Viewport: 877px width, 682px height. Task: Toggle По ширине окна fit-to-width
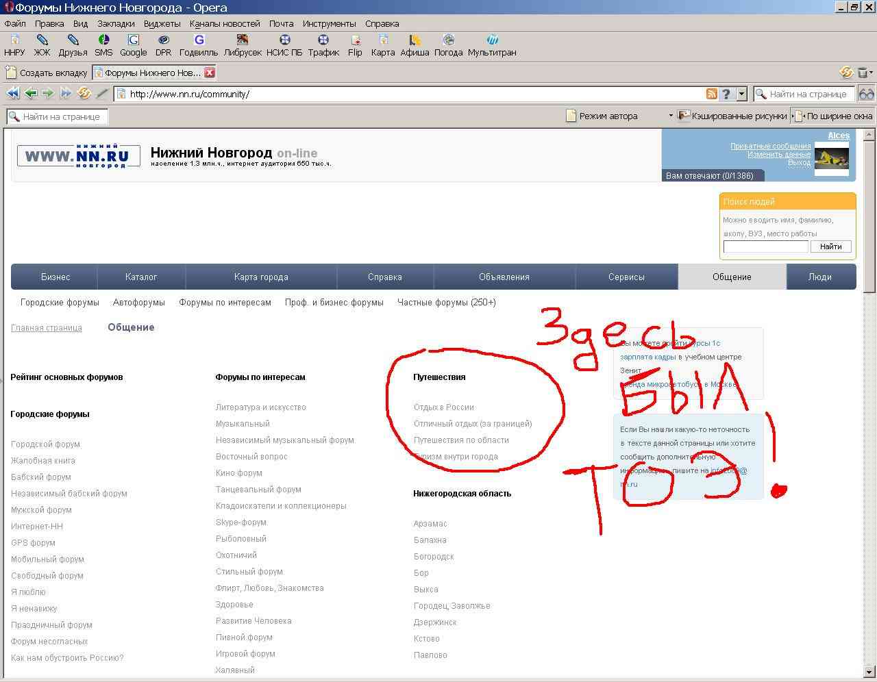(x=832, y=116)
